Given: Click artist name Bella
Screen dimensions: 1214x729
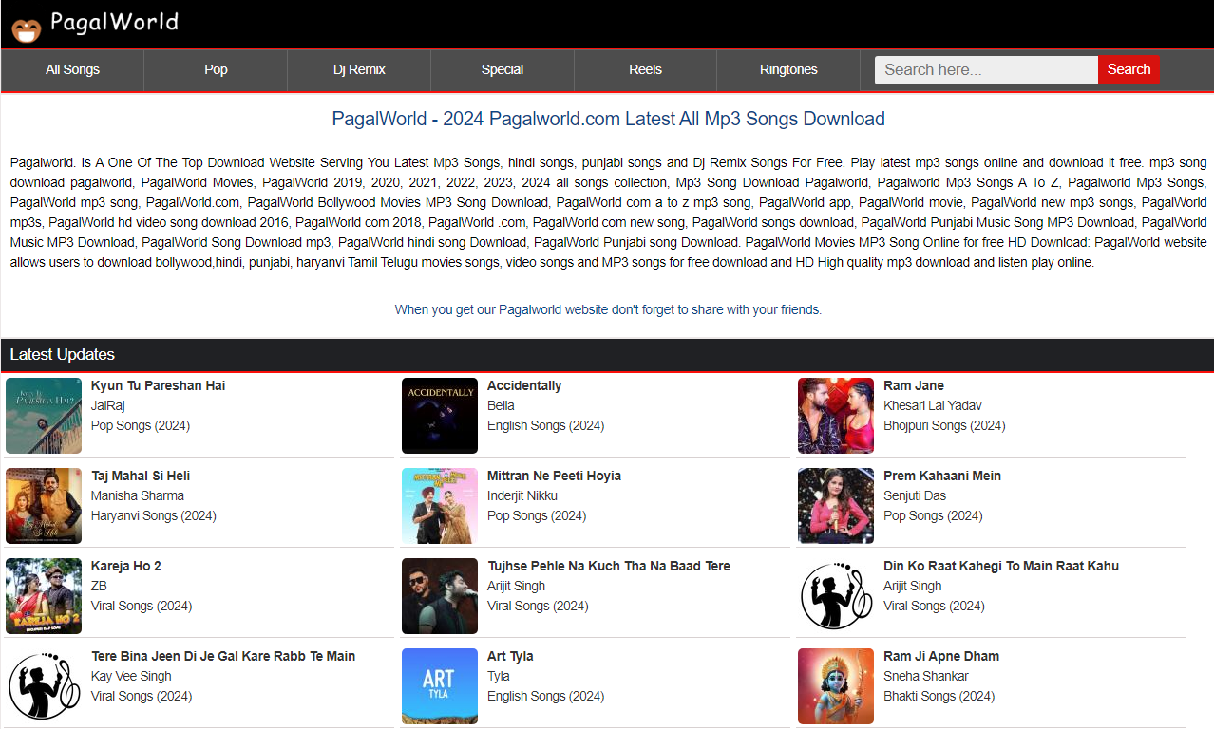Looking at the screenshot, I should pos(501,405).
